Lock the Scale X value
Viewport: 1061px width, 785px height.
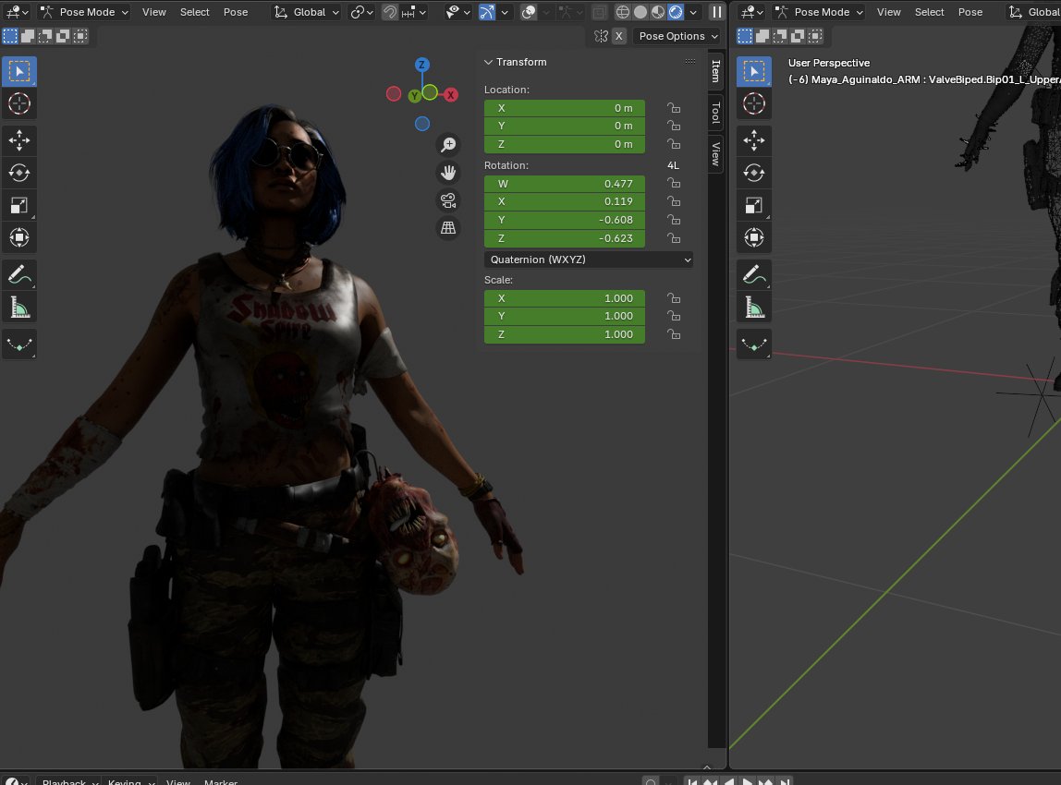click(673, 298)
